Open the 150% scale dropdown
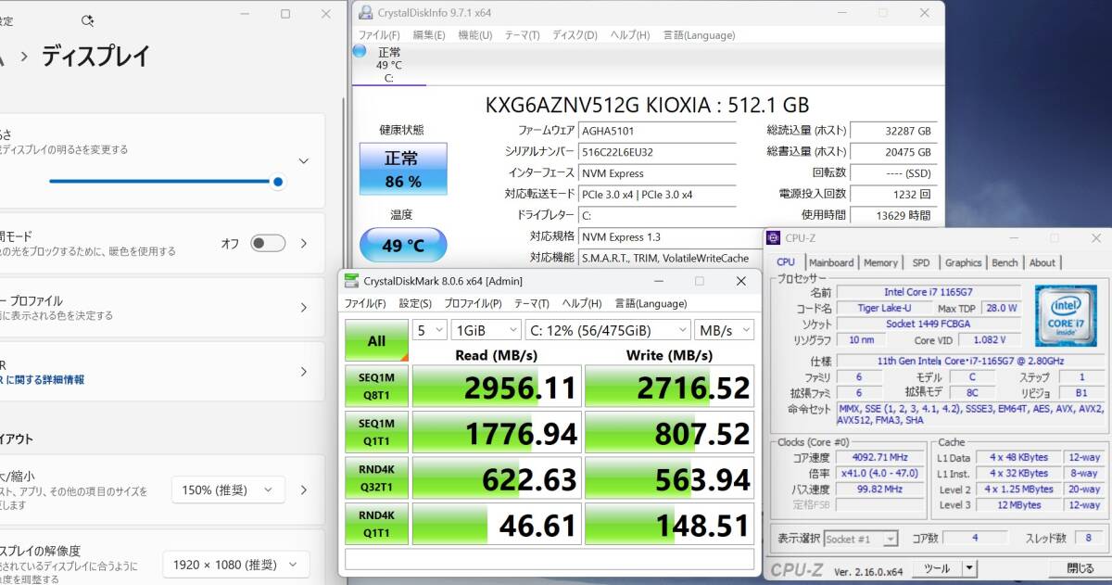Image resolution: width=1112 pixels, height=585 pixels. point(228,490)
